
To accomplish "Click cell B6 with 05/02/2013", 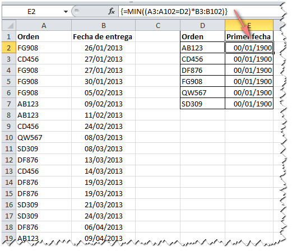I will pyautogui.click(x=103, y=92).
